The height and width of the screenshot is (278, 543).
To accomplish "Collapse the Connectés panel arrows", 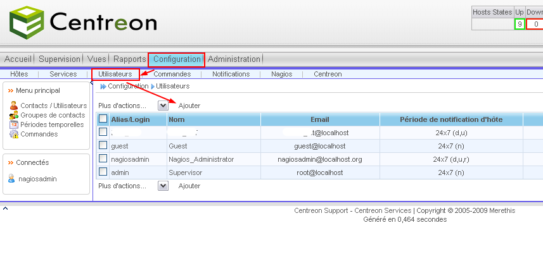I will coord(11,162).
